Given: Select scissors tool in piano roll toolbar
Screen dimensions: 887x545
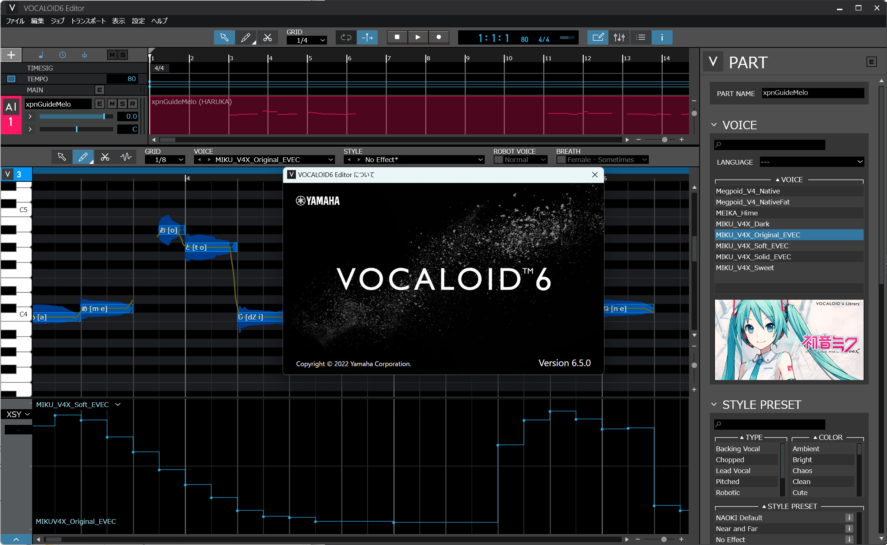Looking at the screenshot, I should (105, 157).
